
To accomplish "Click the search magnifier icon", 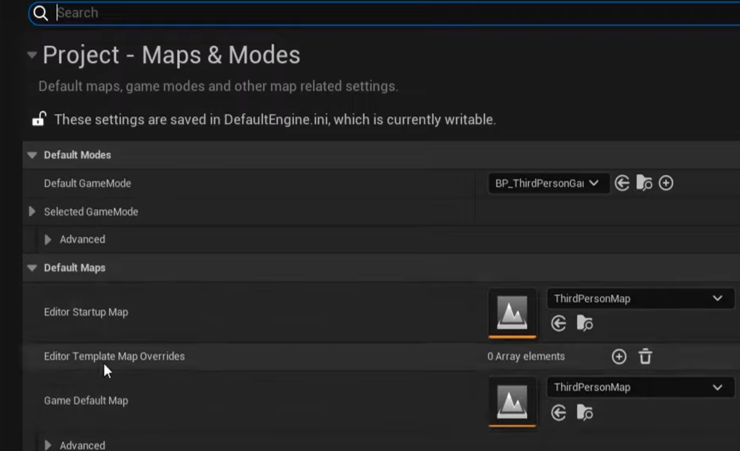I will [40, 13].
